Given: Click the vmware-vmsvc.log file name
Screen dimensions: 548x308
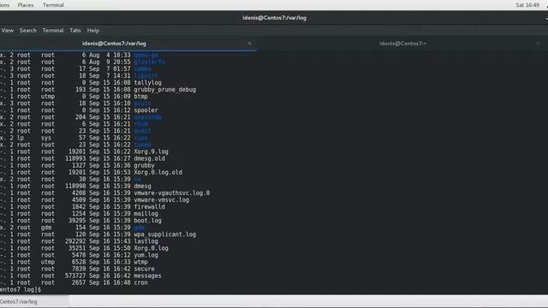Looking at the screenshot, I should (x=162, y=199).
